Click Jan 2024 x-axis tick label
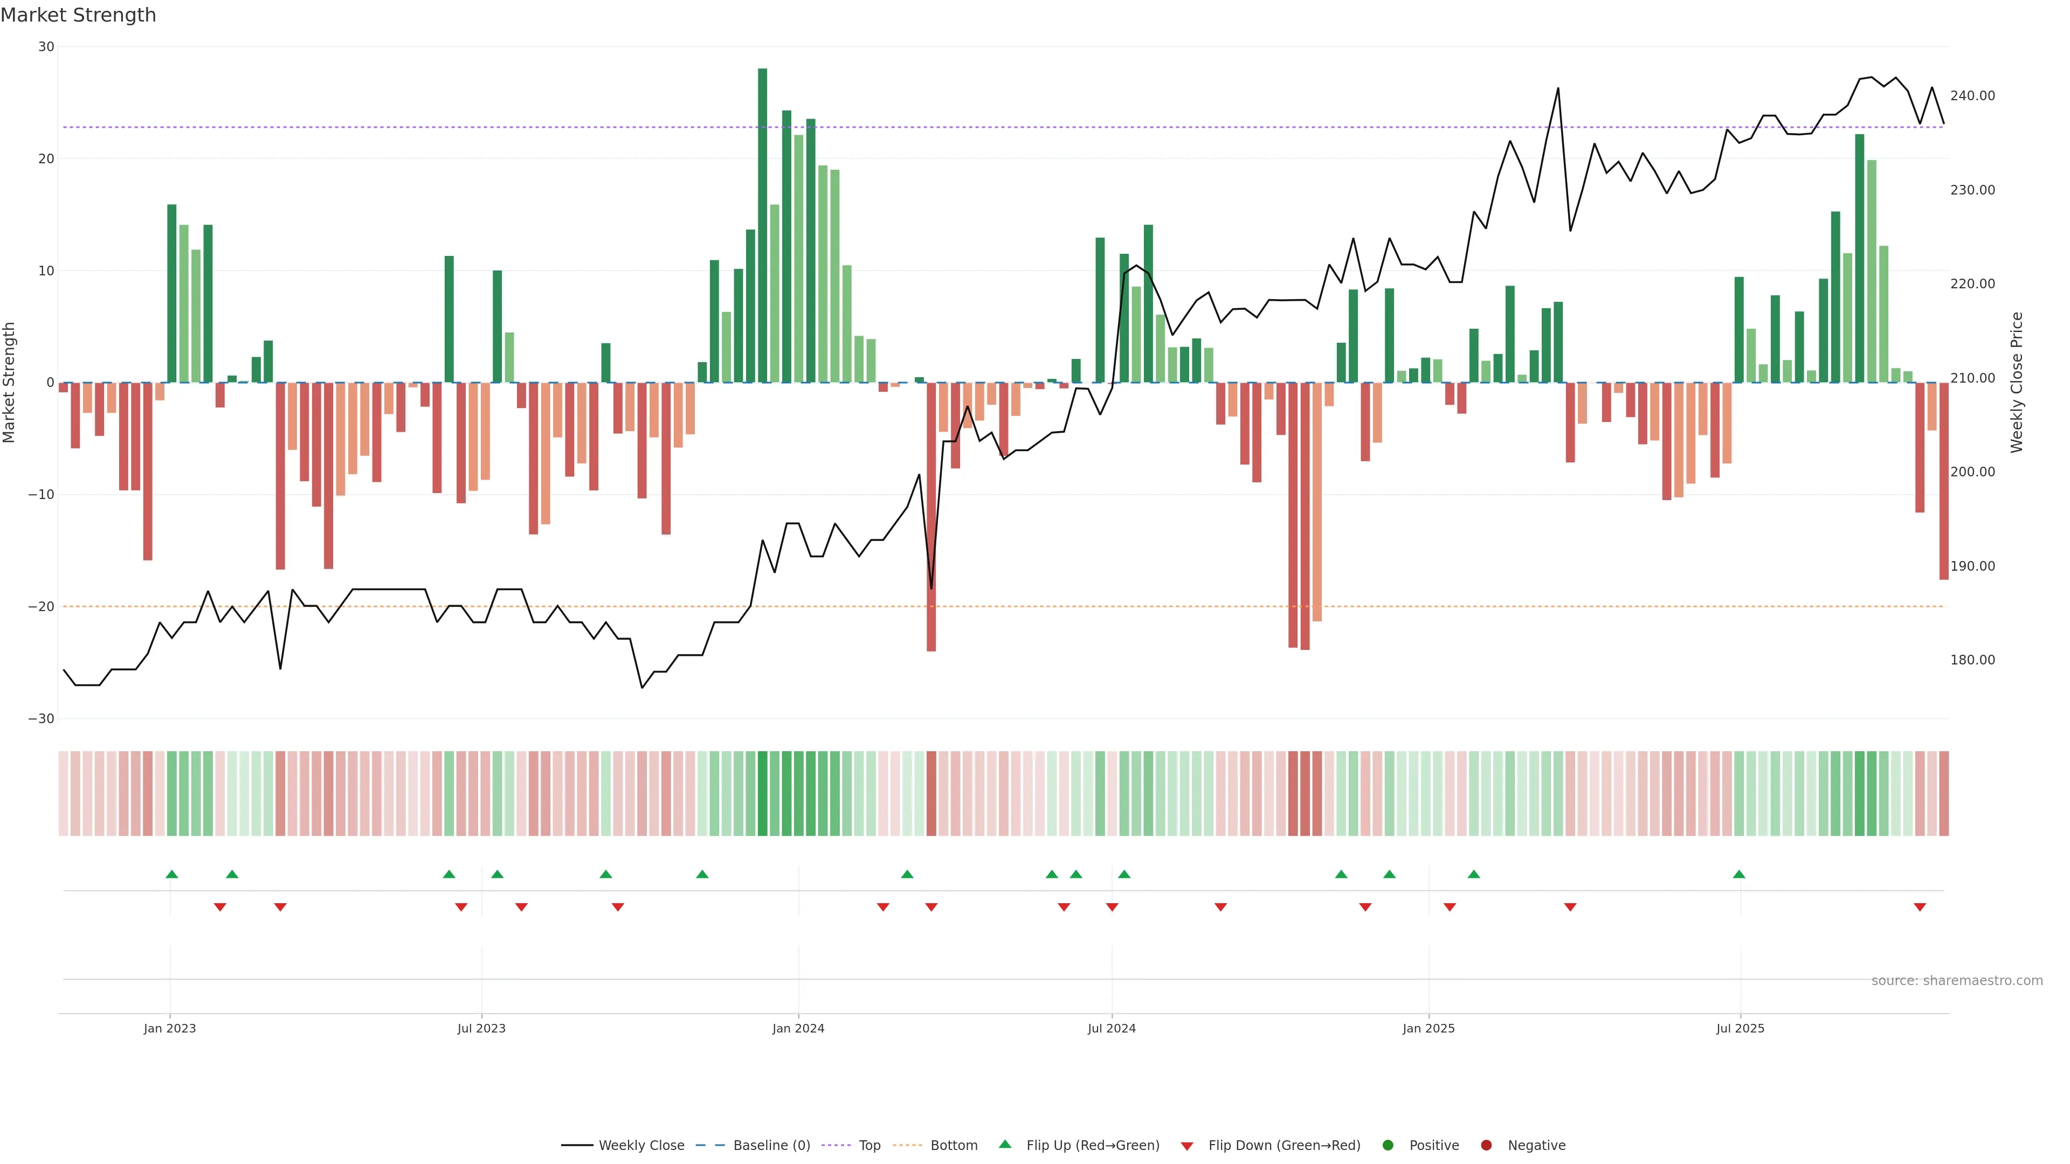The image size is (2070, 1164). tap(798, 1028)
